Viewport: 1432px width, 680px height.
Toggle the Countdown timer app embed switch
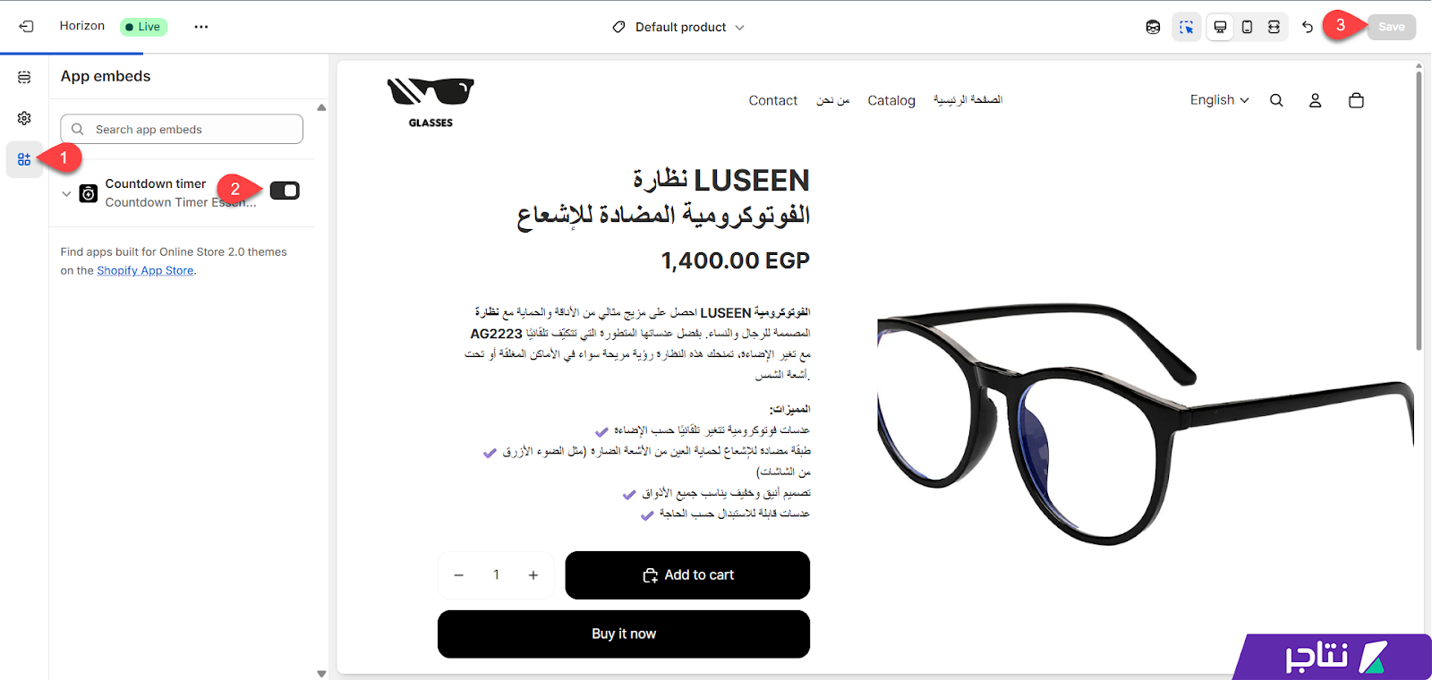coord(285,191)
